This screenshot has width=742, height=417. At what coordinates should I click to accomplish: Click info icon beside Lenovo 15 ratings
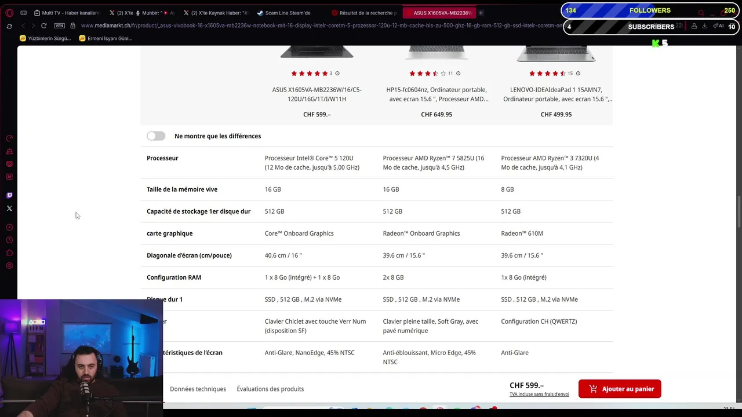(x=578, y=74)
